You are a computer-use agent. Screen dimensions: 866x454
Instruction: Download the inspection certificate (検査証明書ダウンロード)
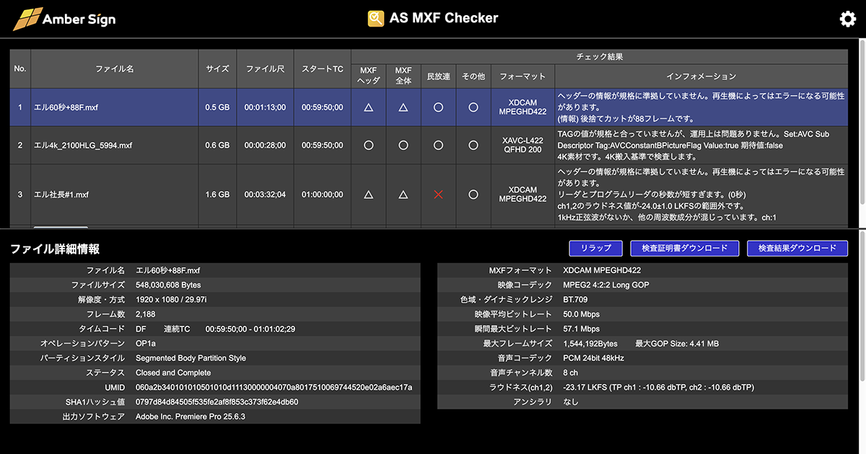coord(685,248)
